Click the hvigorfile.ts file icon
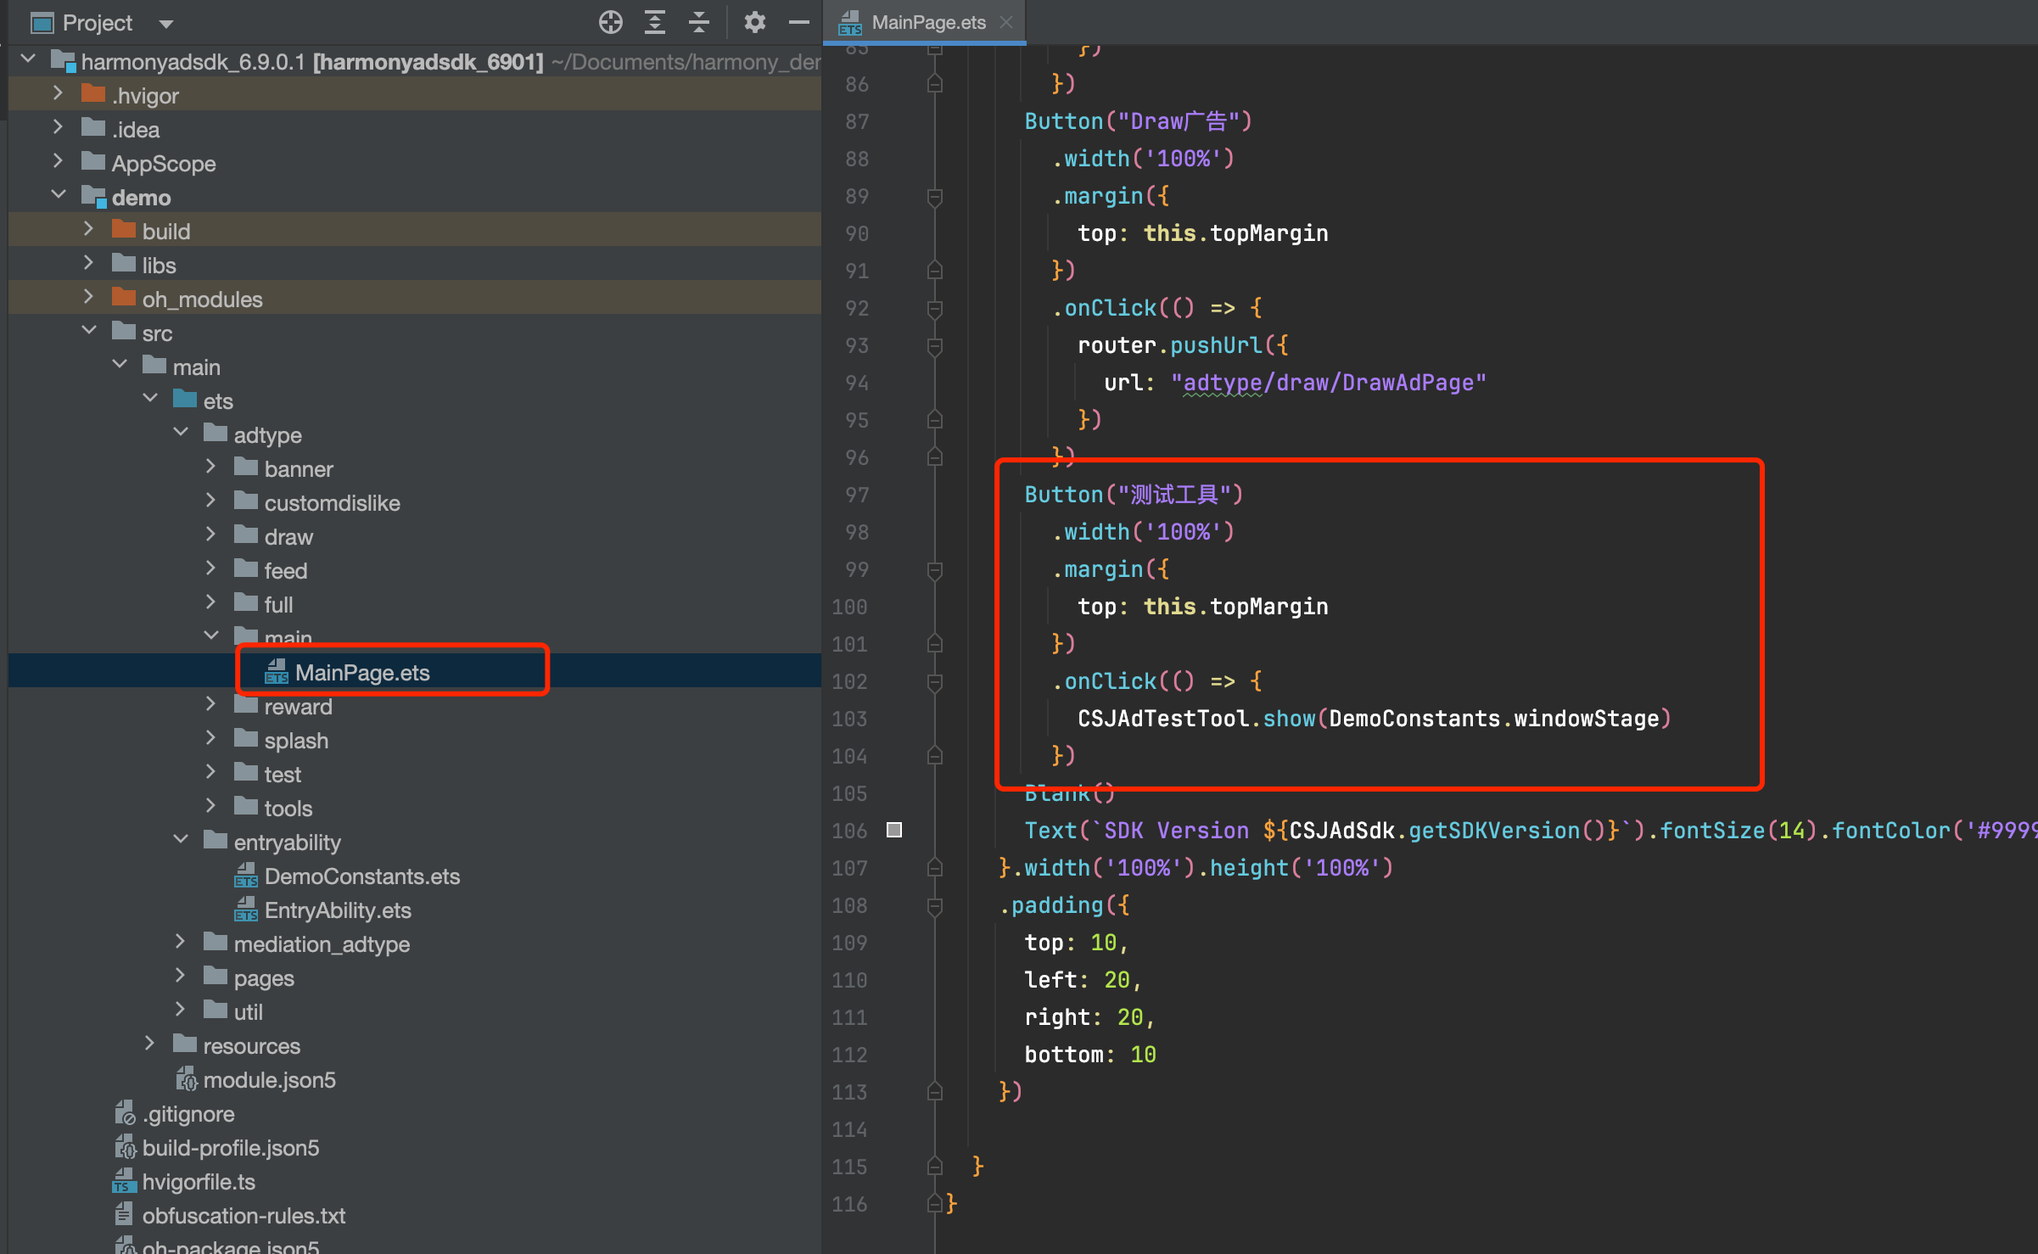This screenshot has height=1254, width=2038. (x=125, y=1181)
